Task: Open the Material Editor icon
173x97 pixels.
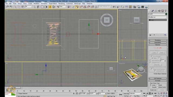Action: (x=135, y=7)
